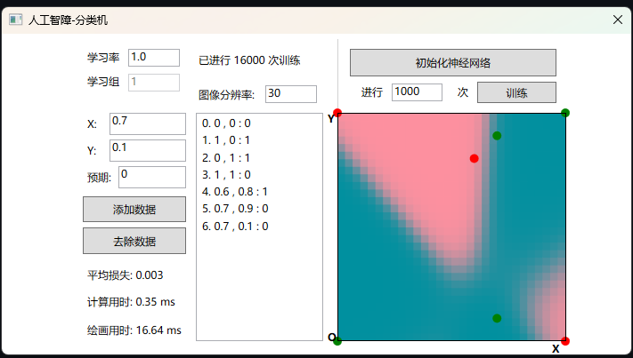Click the interior green point nearest the X axis
The image size is (633, 358).
497,319
